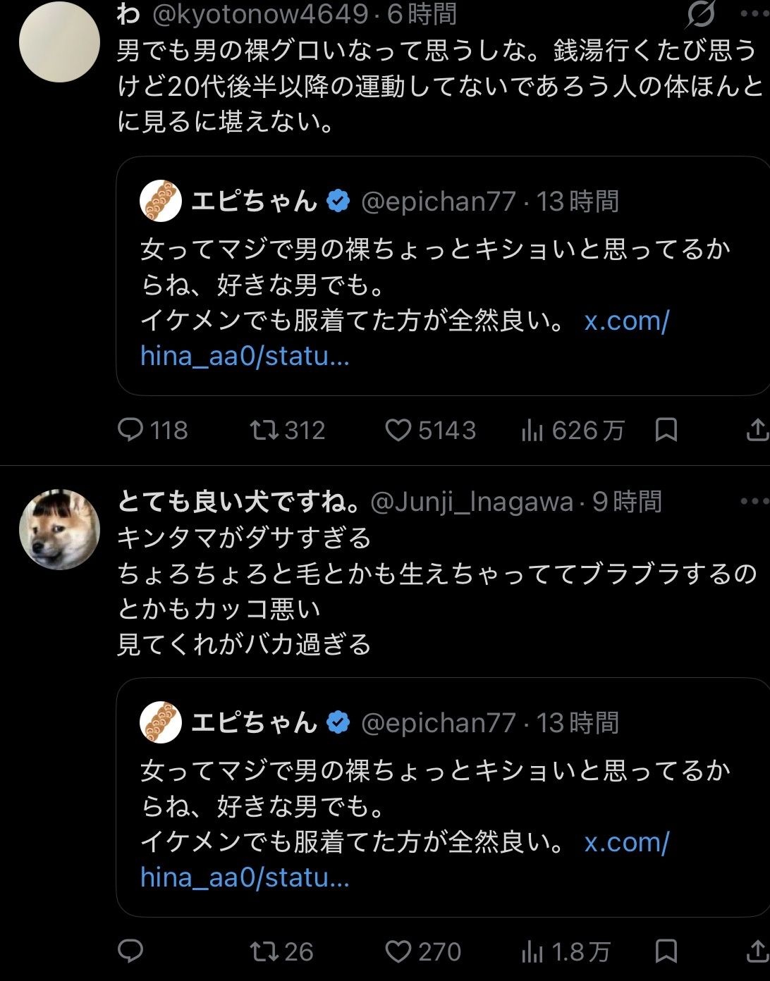View analytics showing 1.8万 views
The width and height of the screenshot is (770, 981).
point(532,952)
